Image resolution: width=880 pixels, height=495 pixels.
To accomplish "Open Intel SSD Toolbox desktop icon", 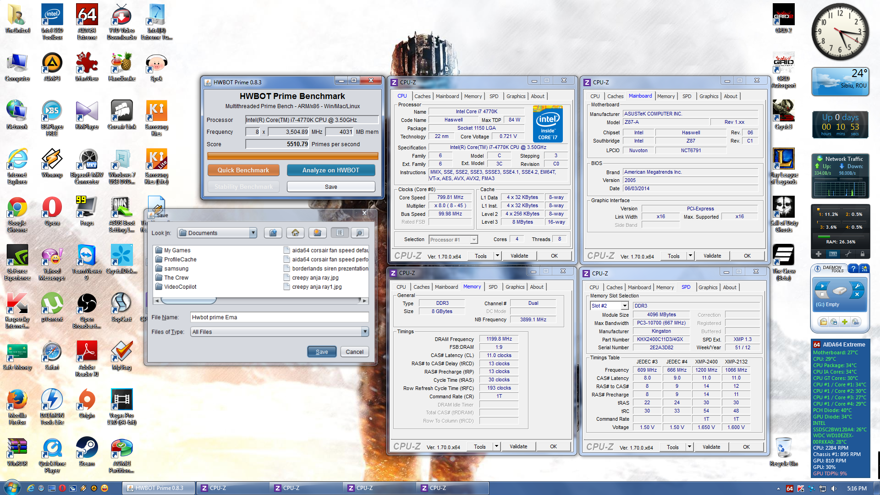I will pos(52,22).
